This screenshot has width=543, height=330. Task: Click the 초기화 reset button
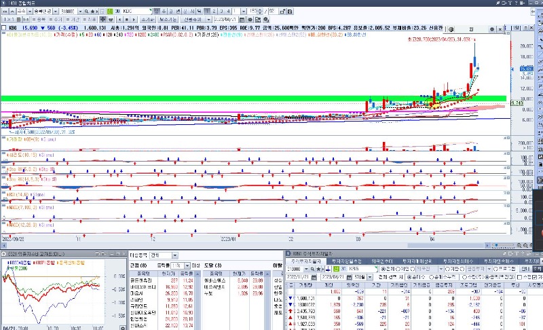[x=148, y=20]
